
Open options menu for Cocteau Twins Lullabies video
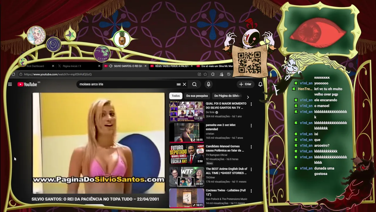point(251,191)
